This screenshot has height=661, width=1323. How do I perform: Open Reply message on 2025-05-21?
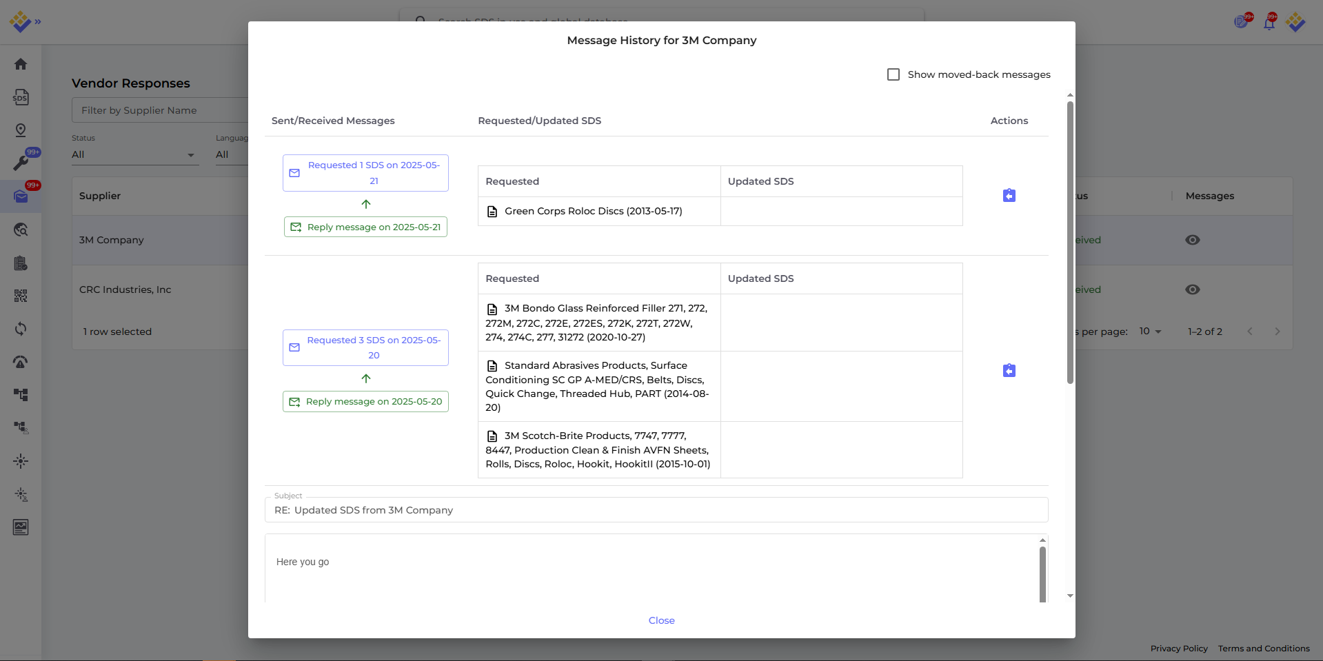click(365, 227)
